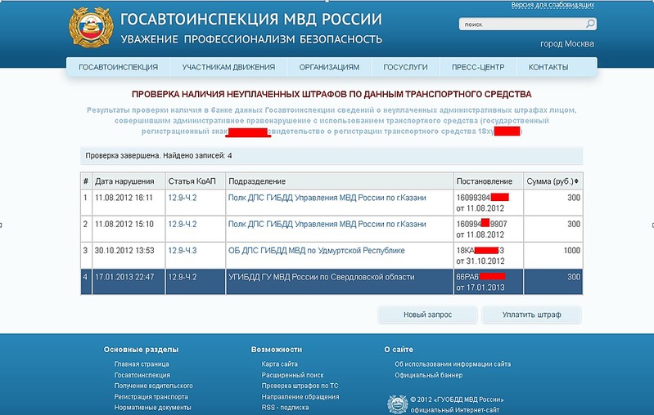Click the Статья КоАП column header
This screenshot has width=654, height=415.
tap(195, 181)
